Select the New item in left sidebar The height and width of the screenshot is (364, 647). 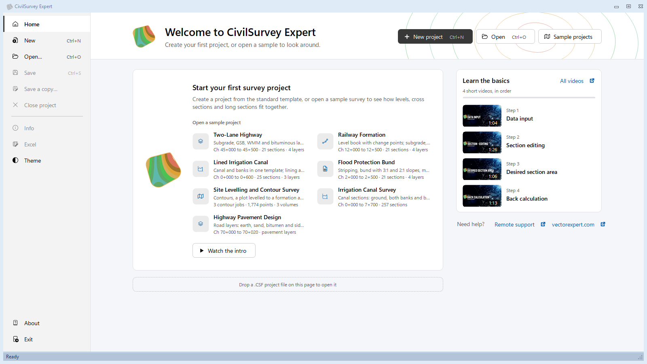coord(47,40)
